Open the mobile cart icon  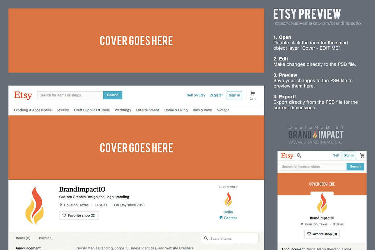[362, 155]
